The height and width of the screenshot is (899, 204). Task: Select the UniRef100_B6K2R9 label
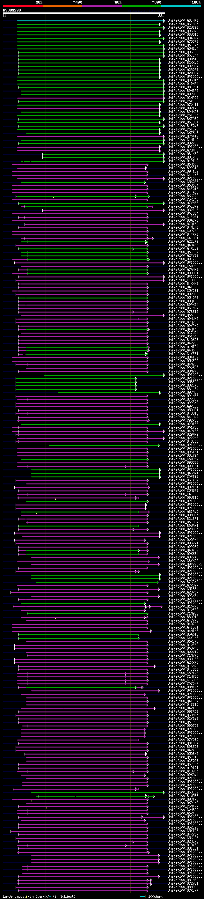(x=183, y=196)
